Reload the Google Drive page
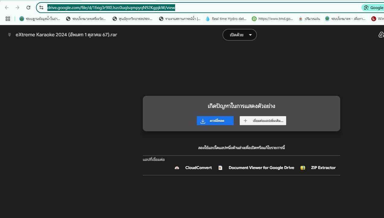This screenshot has height=218, width=384. point(28,8)
